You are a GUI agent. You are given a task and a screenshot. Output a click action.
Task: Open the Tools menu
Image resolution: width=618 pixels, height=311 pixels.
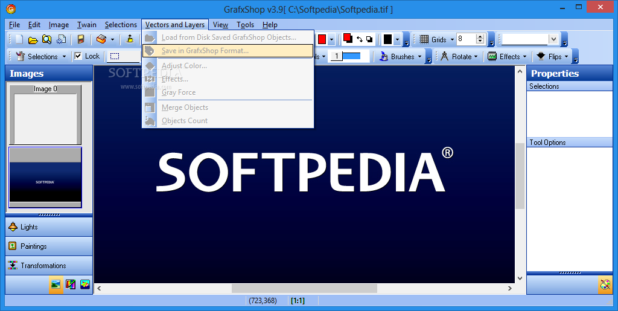(245, 24)
